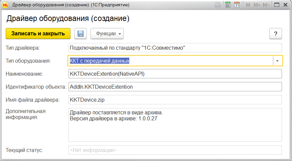Click the Драйвер оборудования (создание) heading
Screen dimensions: 292x161
pyautogui.click(x=68, y=19)
